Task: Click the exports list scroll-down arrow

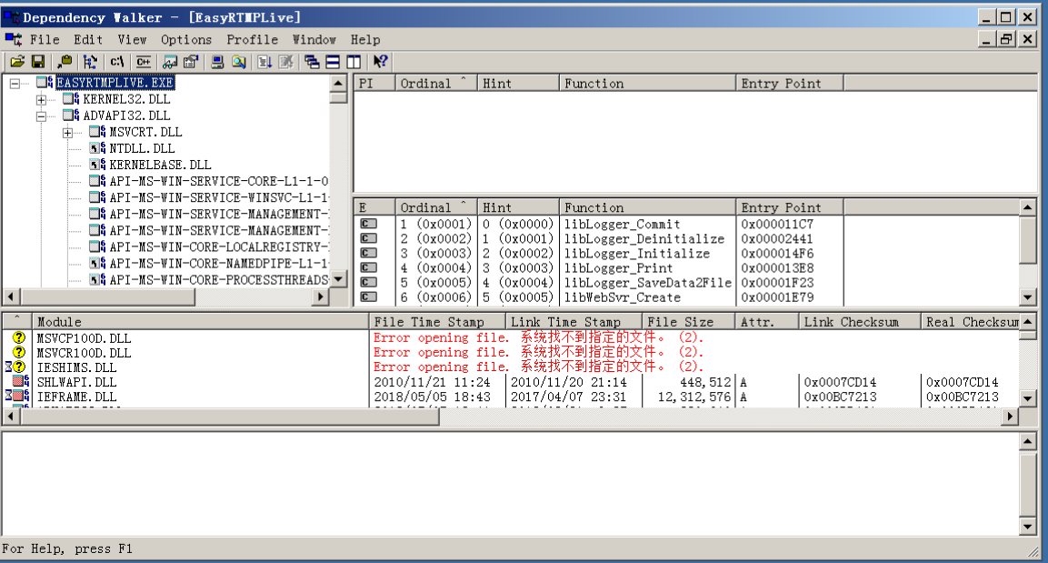Action: (x=1028, y=297)
